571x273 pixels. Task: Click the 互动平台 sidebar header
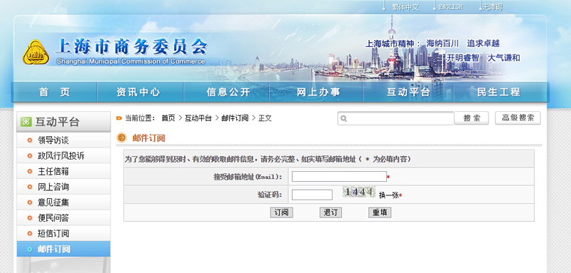(x=64, y=122)
